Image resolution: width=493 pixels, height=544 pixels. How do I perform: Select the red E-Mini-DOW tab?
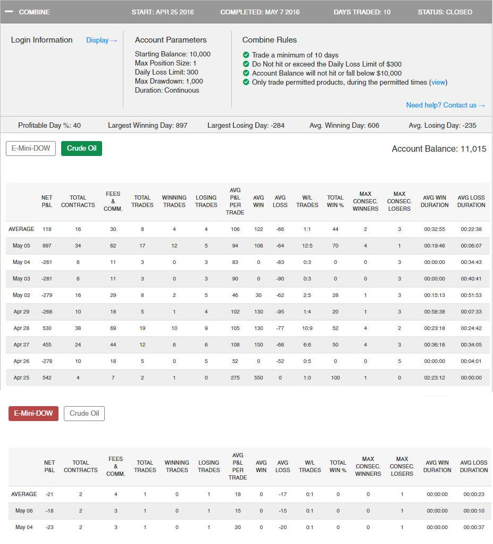[x=34, y=413]
